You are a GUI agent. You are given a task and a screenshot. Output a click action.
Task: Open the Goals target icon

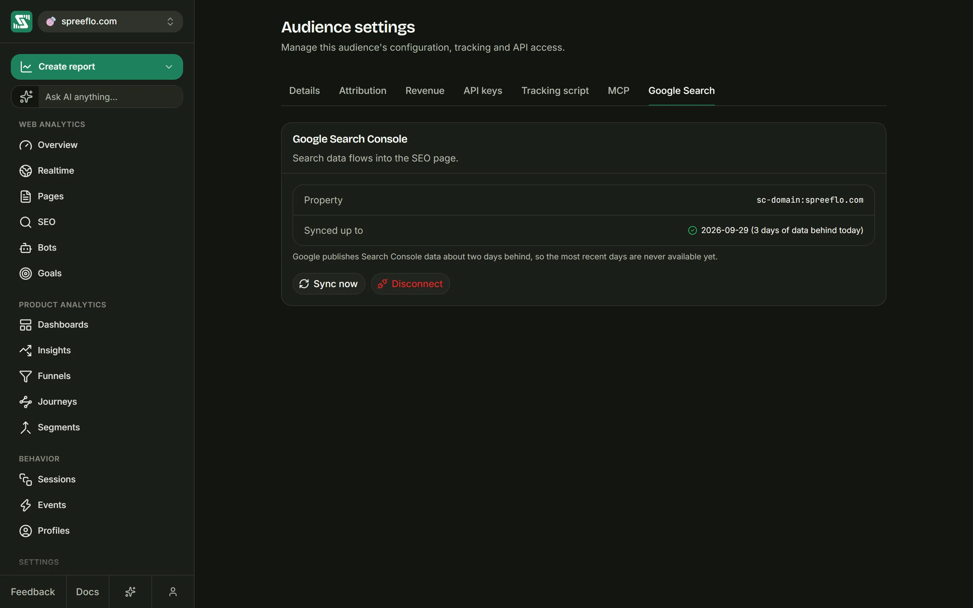pyautogui.click(x=25, y=274)
